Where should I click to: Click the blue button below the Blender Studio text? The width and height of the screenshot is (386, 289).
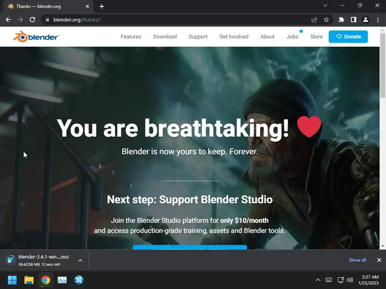click(190, 247)
